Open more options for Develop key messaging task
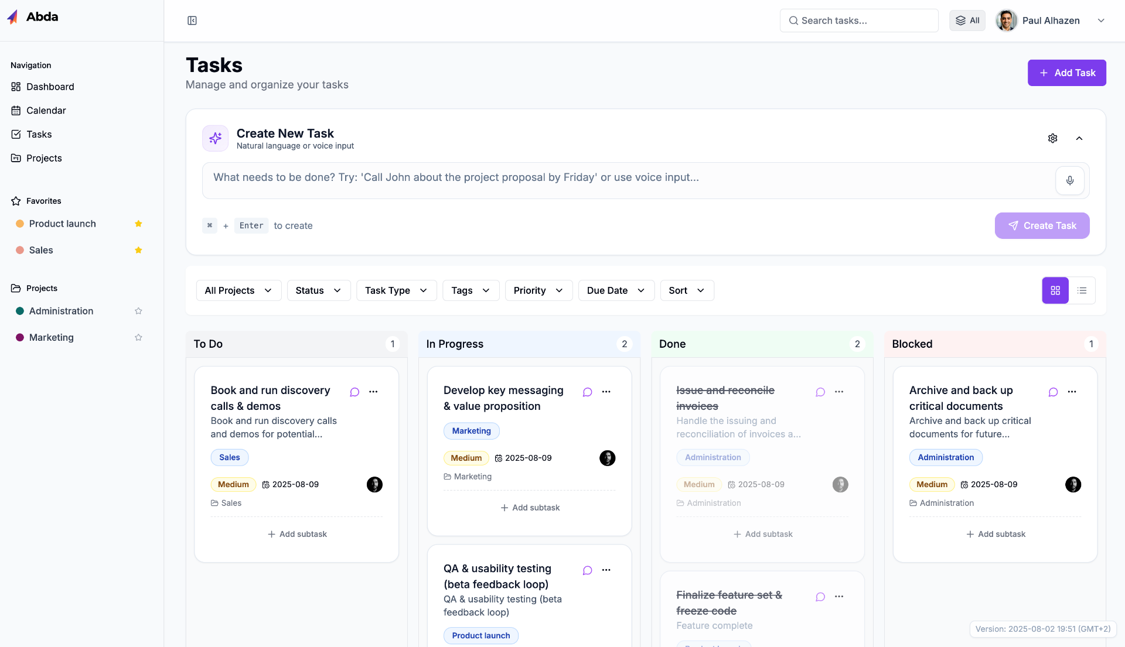Screen dimensions: 1125x647 606,392
